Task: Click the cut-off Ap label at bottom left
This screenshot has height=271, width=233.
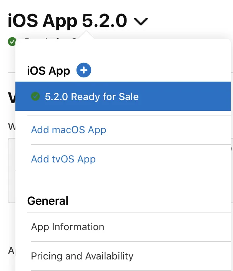Action: [x=11, y=251]
